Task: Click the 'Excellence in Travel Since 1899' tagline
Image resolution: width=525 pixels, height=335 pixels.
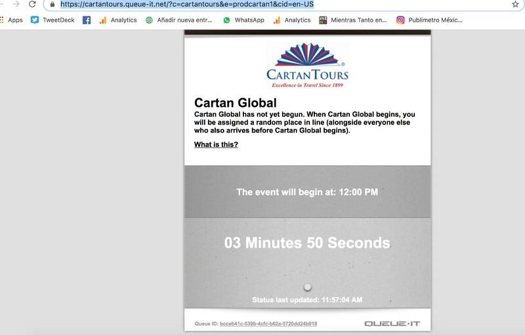Action: click(307, 85)
